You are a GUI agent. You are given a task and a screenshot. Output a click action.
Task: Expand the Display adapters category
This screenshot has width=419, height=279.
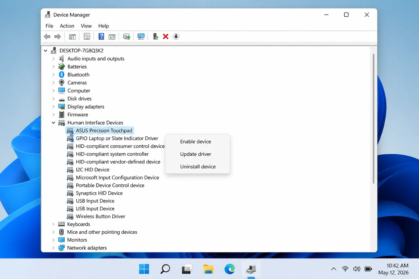pos(53,107)
